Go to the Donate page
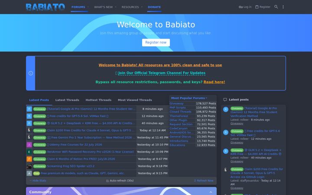Screen dimensions: 312x195 click(x=154, y=7)
